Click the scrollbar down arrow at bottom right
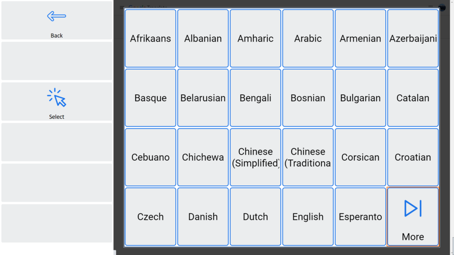This screenshot has width=454, height=255. [451, 251]
